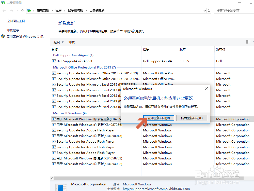Go up one level arrow
Screen dimensions: 254x191
[x=23, y=11]
